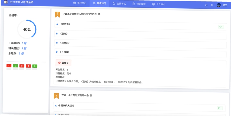Click the 总题数 5 题 value
Screen dimensions: 231x116
21,54
